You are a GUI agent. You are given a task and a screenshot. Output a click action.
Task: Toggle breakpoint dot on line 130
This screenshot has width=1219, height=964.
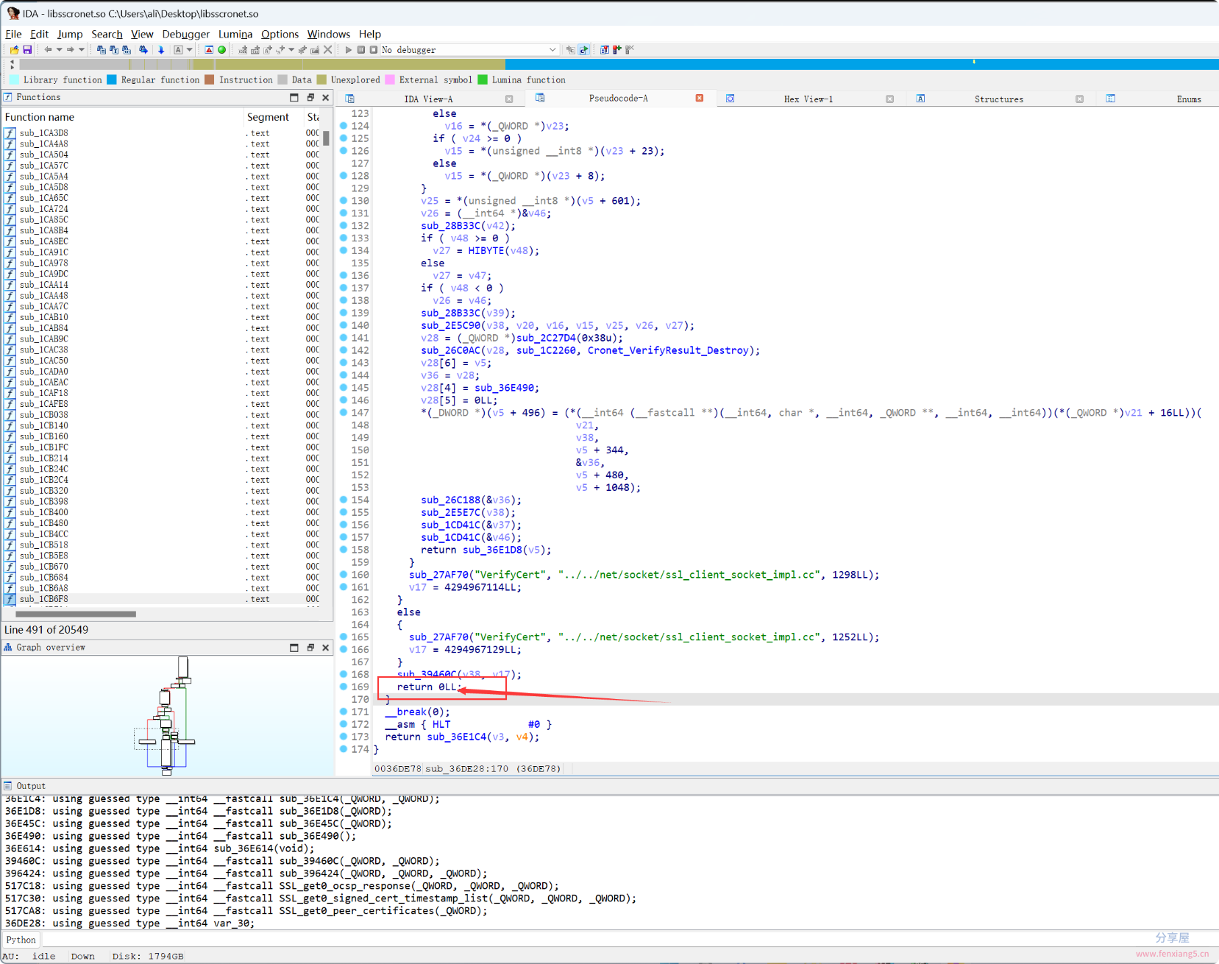point(344,201)
